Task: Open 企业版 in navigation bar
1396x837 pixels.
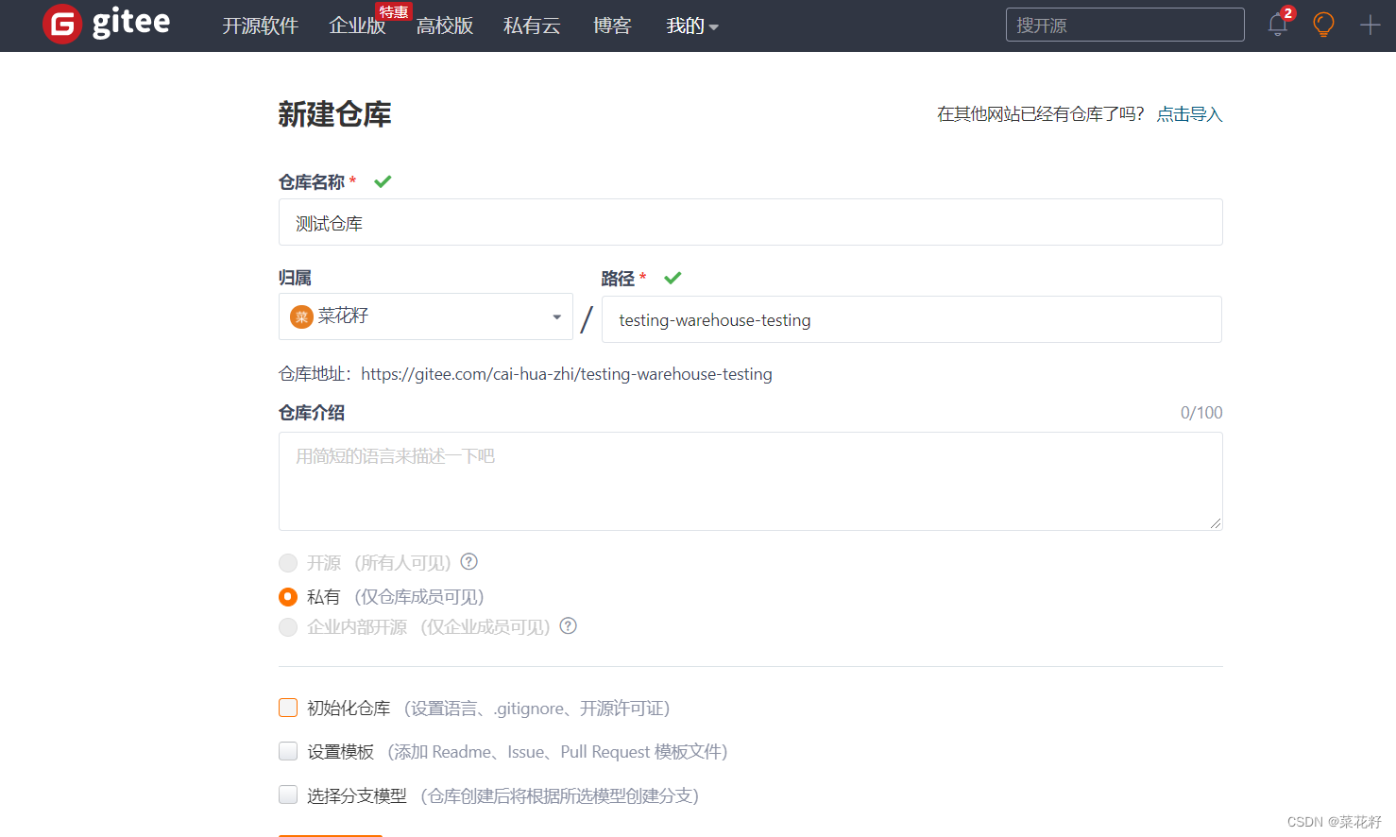Action: click(357, 26)
